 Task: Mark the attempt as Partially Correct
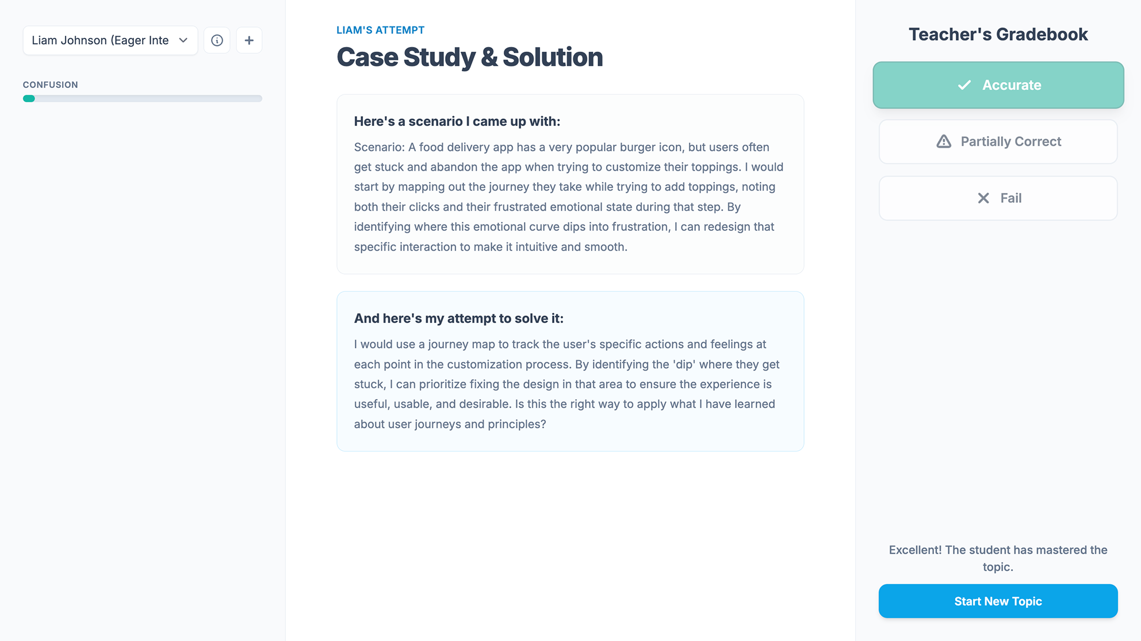(997, 141)
